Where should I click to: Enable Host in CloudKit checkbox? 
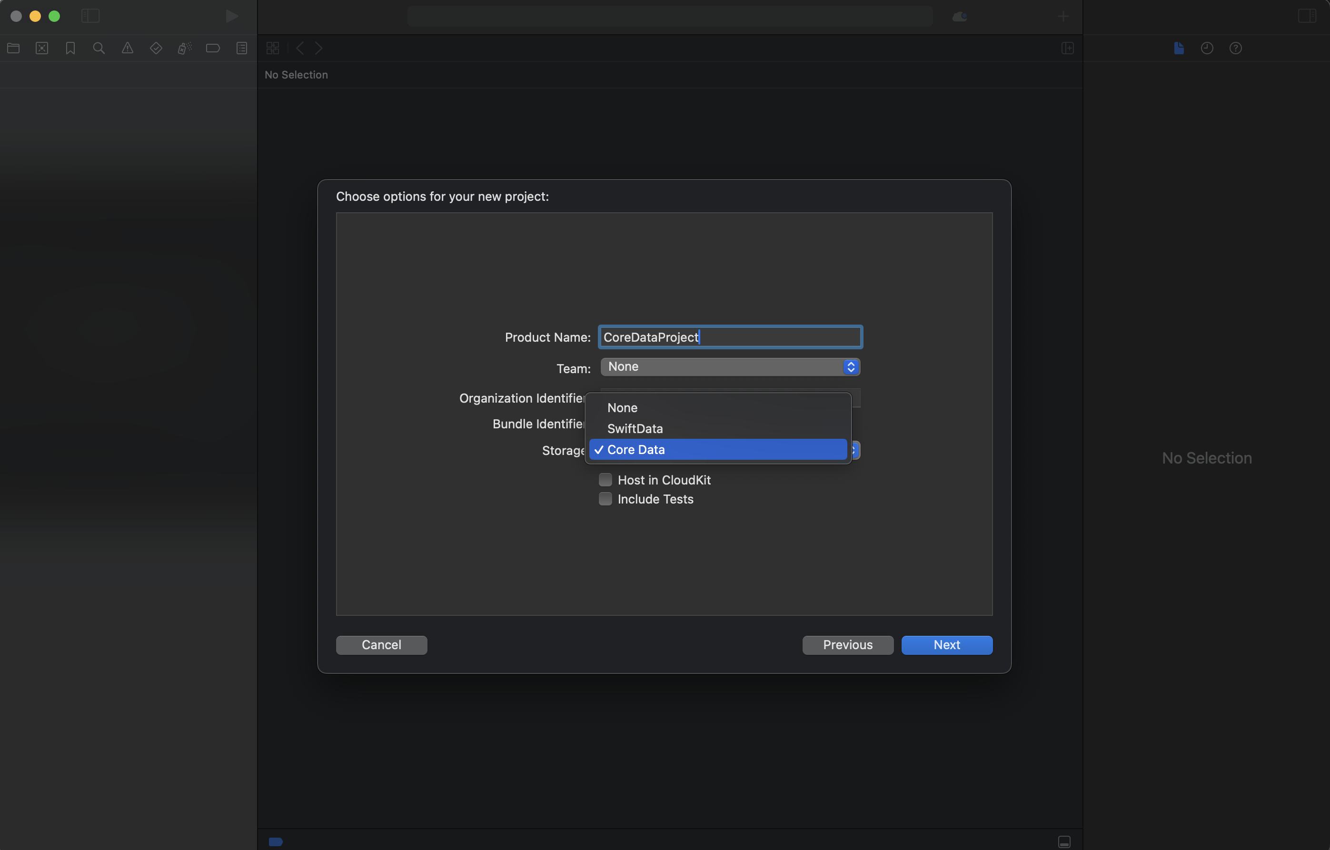(x=605, y=479)
